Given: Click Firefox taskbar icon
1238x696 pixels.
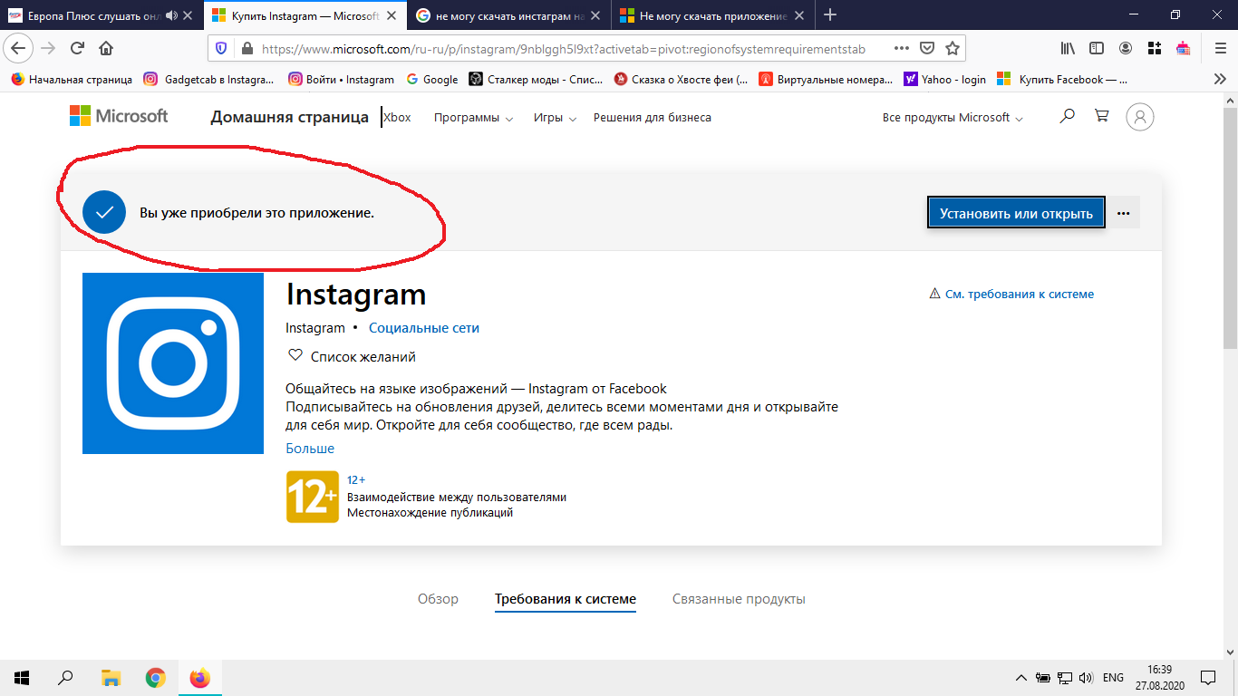Looking at the screenshot, I should [x=199, y=677].
